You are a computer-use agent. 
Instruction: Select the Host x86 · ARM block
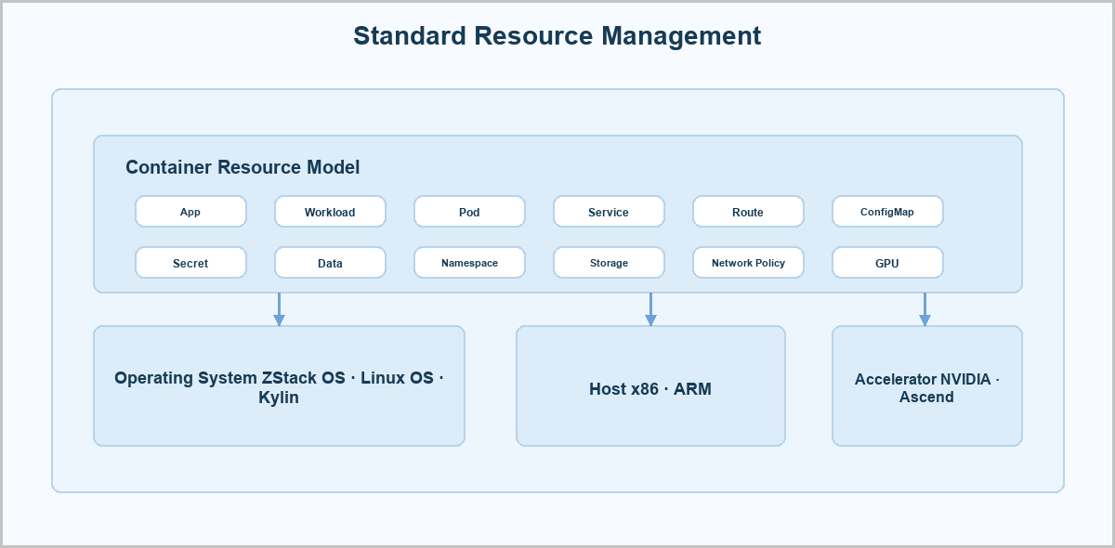(x=650, y=386)
